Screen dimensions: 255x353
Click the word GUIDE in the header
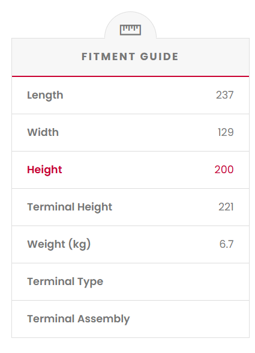(159, 57)
